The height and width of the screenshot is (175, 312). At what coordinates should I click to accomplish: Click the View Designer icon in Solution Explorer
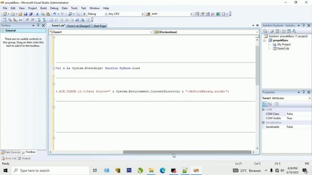tap(289, 31)
